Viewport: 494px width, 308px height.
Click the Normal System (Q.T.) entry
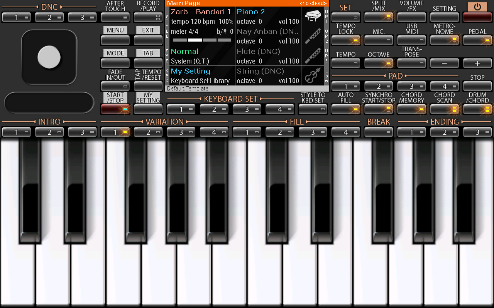(x=202, y=56)
